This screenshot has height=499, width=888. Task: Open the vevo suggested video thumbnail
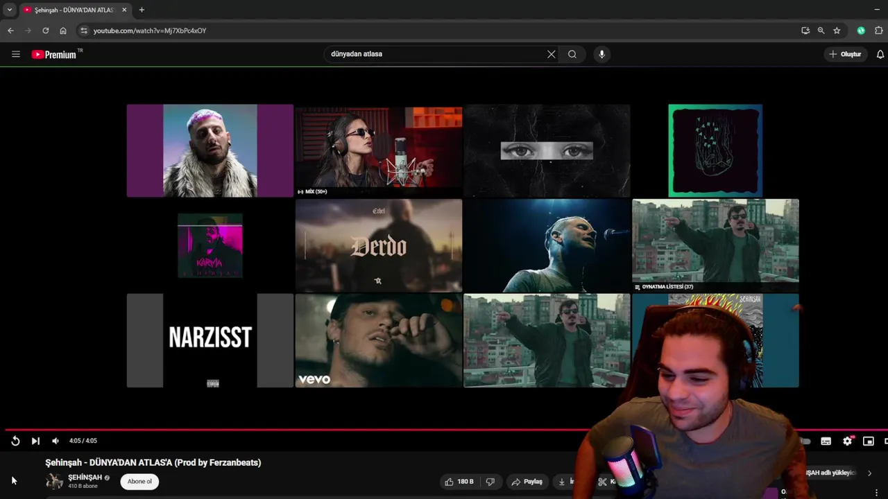(x=379, y=340)
